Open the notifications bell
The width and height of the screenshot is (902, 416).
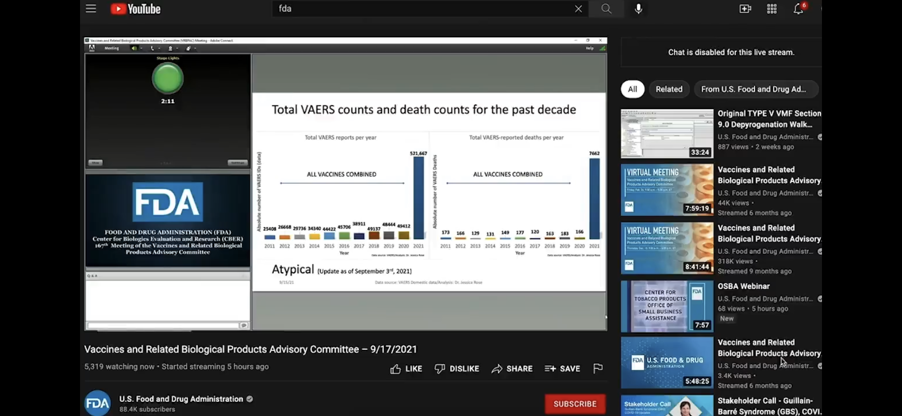798,9
